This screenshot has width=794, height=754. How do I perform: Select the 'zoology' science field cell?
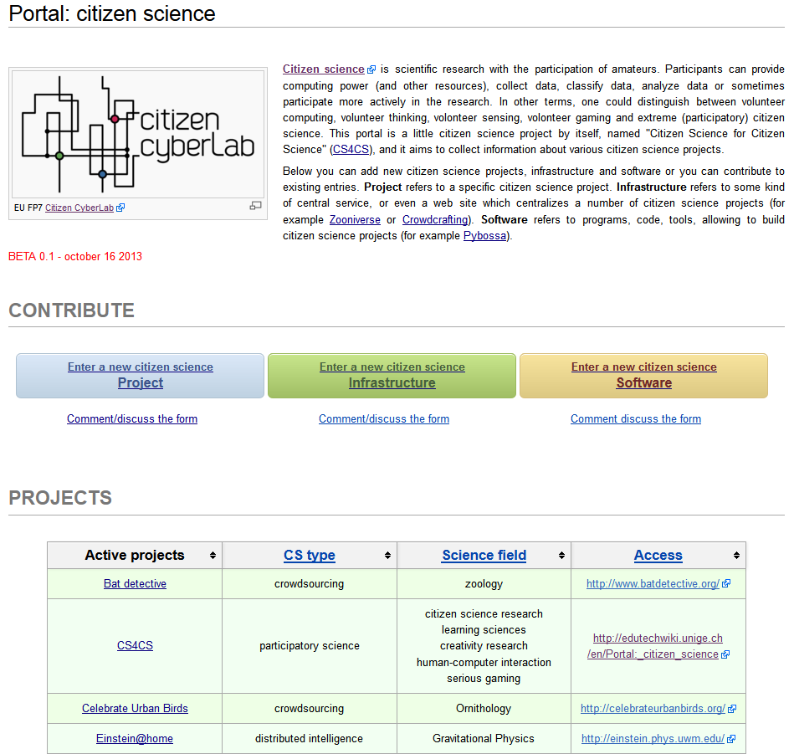[484, 583]
